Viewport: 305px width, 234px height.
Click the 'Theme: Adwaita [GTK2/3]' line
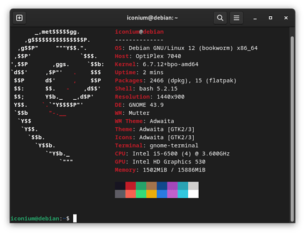pyautogui.click(x=155, y=129)
